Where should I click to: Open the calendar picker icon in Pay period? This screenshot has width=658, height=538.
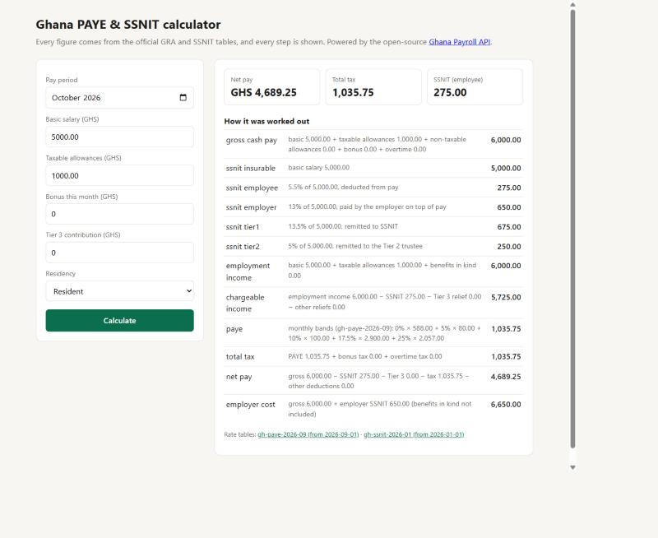click(183, 98)
